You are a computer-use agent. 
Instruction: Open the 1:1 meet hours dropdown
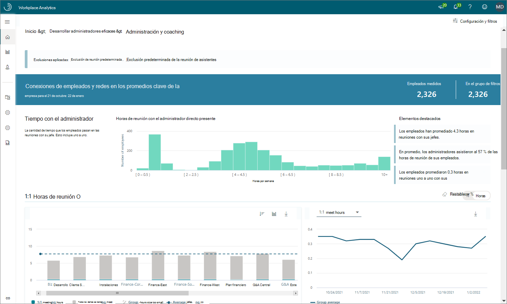click(x=339, y=212)
